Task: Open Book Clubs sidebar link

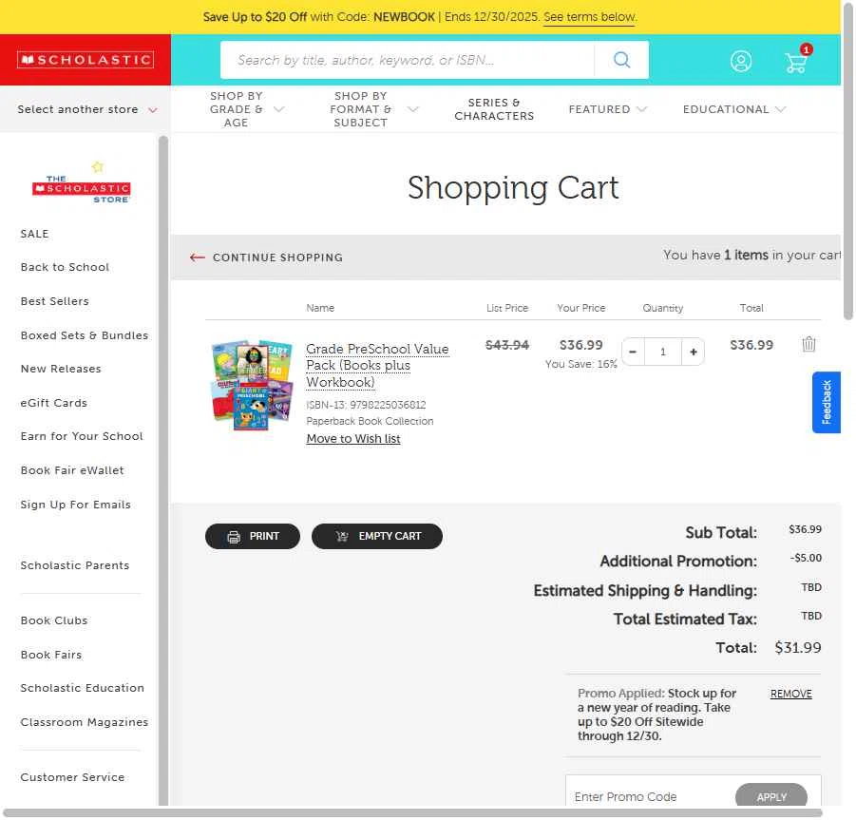Action: (x=53, y=620)
